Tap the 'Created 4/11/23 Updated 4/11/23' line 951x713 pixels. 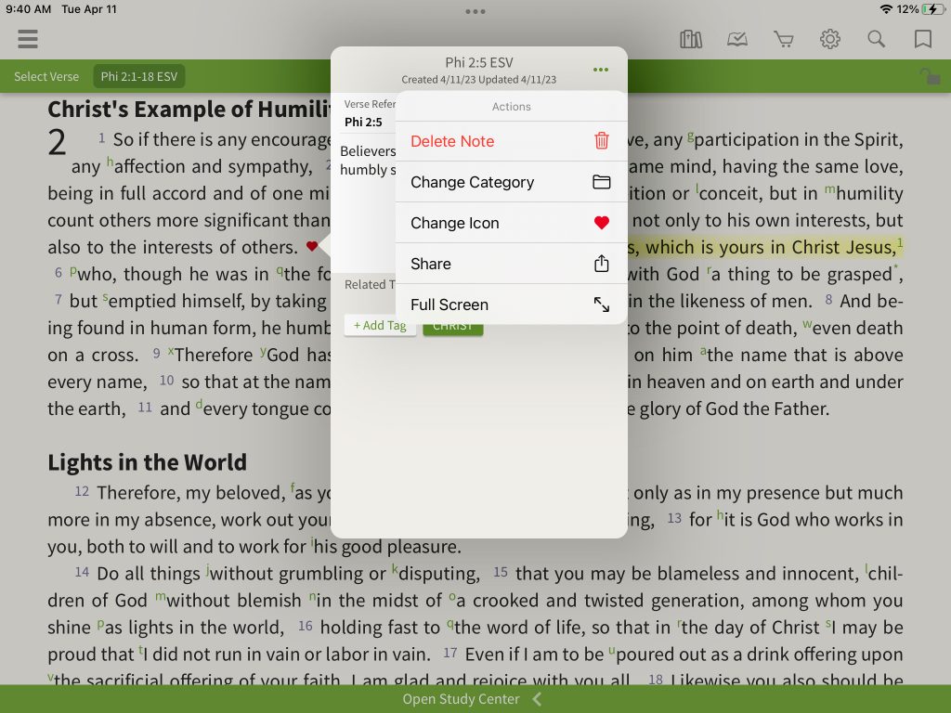pos(479,80)
